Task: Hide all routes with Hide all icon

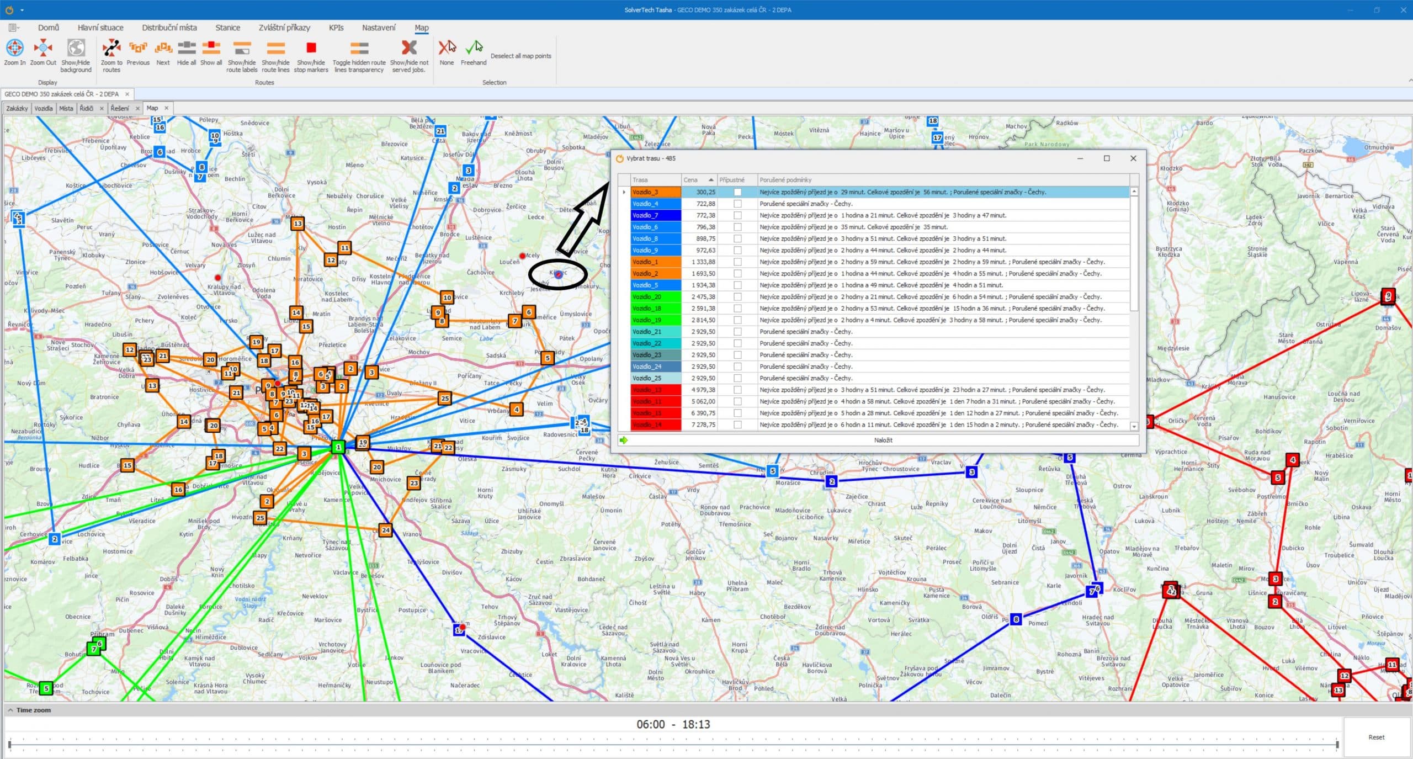Action: pyautogui.click(x=187, y=48)
